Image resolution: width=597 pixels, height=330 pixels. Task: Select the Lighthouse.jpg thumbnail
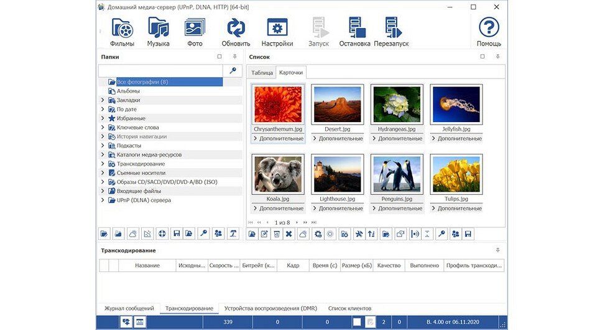(x=337, y=174)
